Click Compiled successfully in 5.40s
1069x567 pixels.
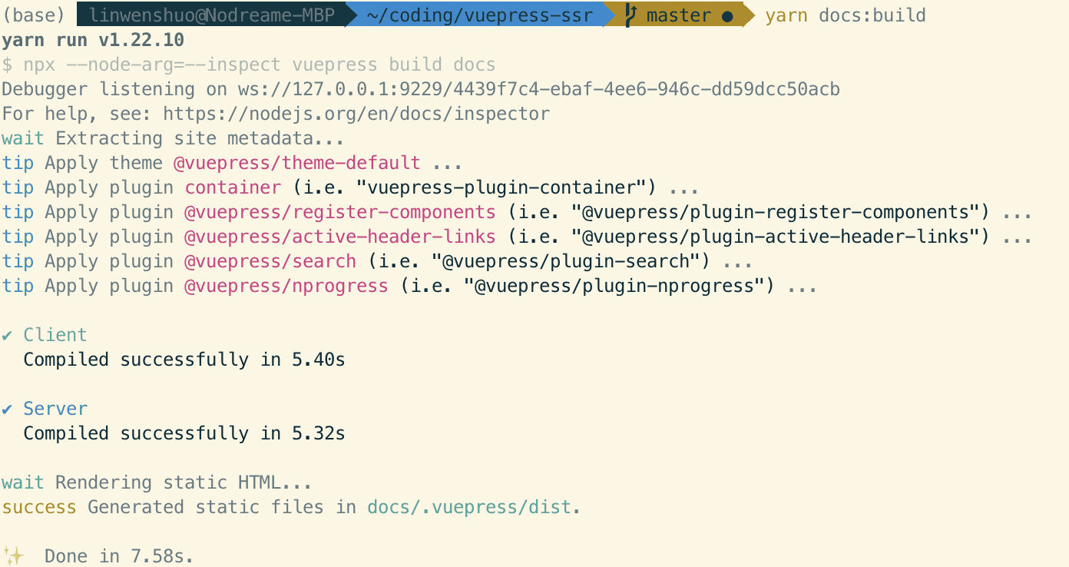184,360
